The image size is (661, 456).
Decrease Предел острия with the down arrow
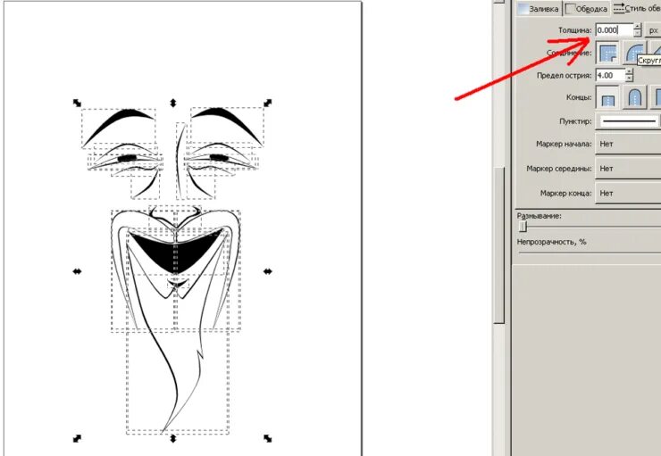tap(630, 79)
